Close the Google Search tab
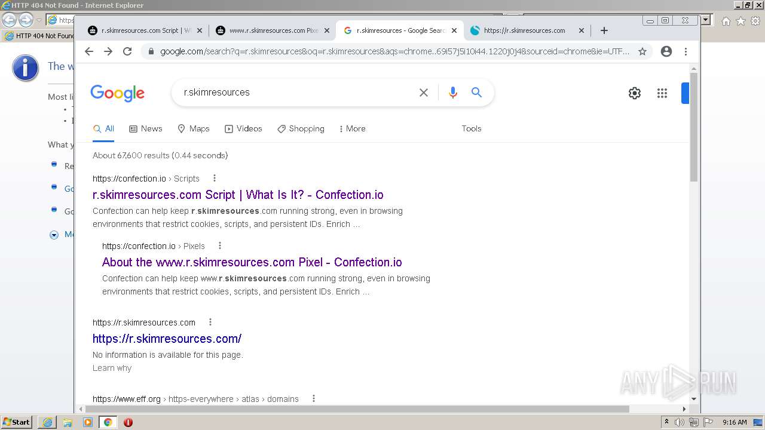Viewport: 765px width, 430px height. [454, 30]
